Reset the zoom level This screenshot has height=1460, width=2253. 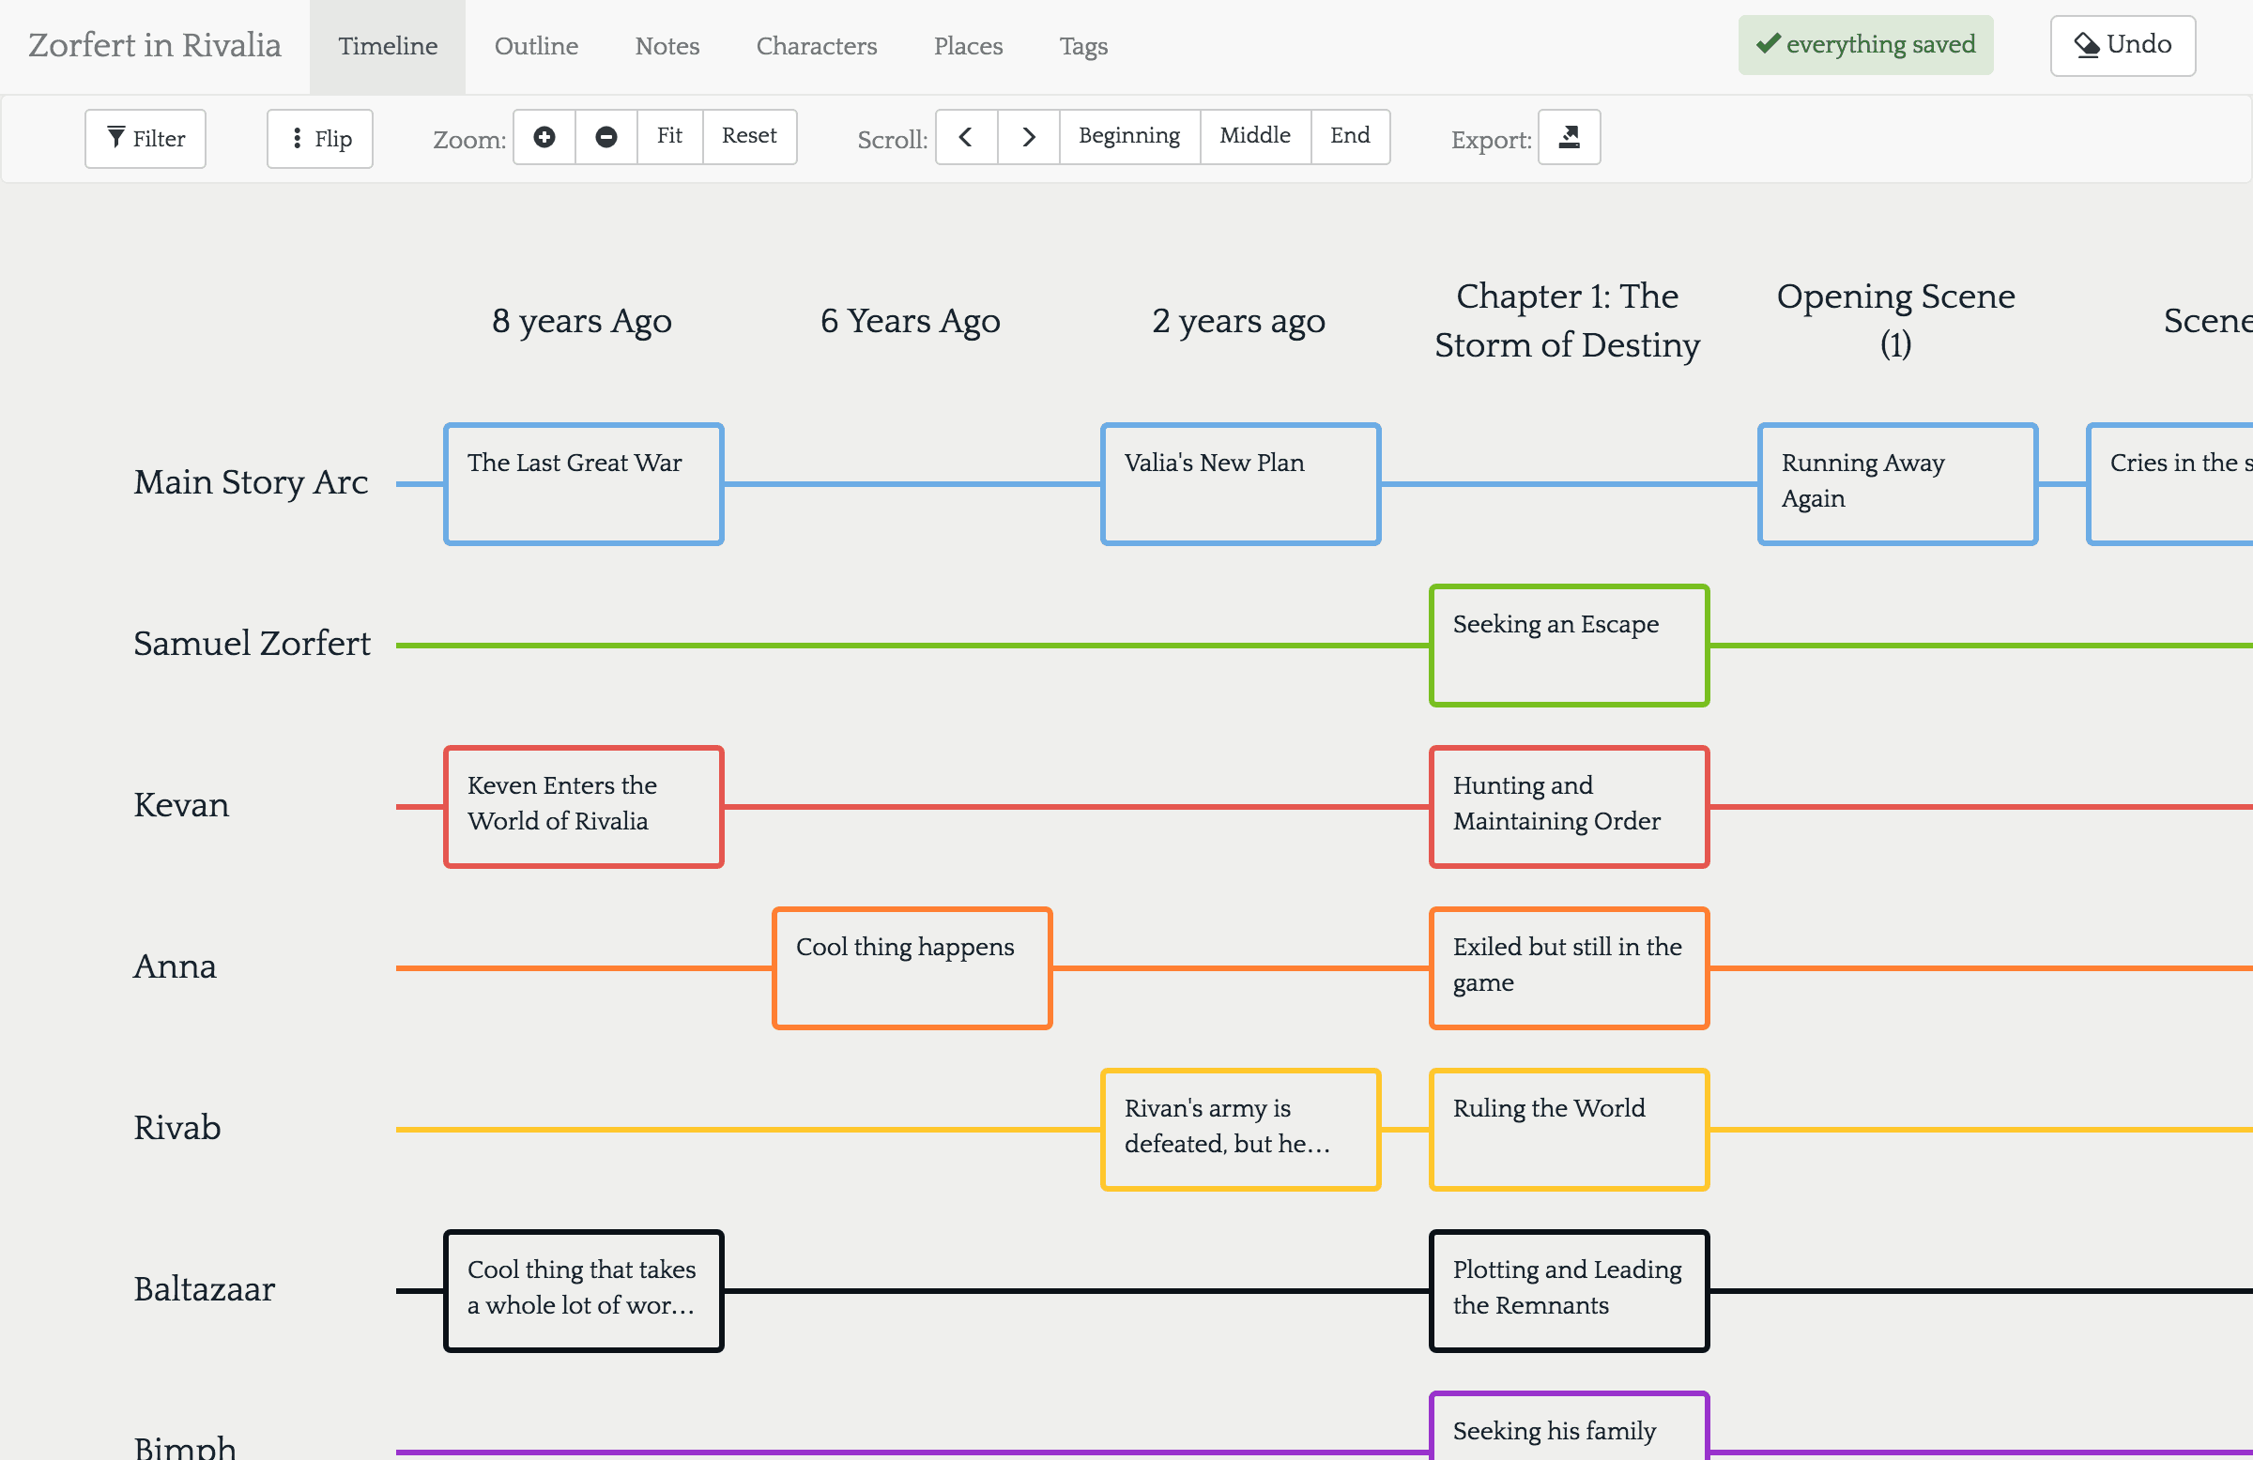(x=750, y=137)
